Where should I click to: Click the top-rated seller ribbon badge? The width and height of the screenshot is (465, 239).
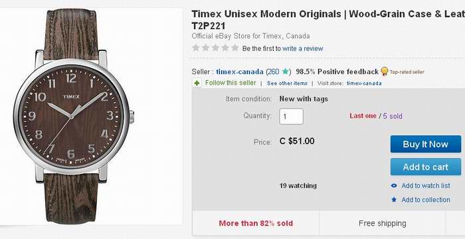pyautogui.click(x=385, y=72)
